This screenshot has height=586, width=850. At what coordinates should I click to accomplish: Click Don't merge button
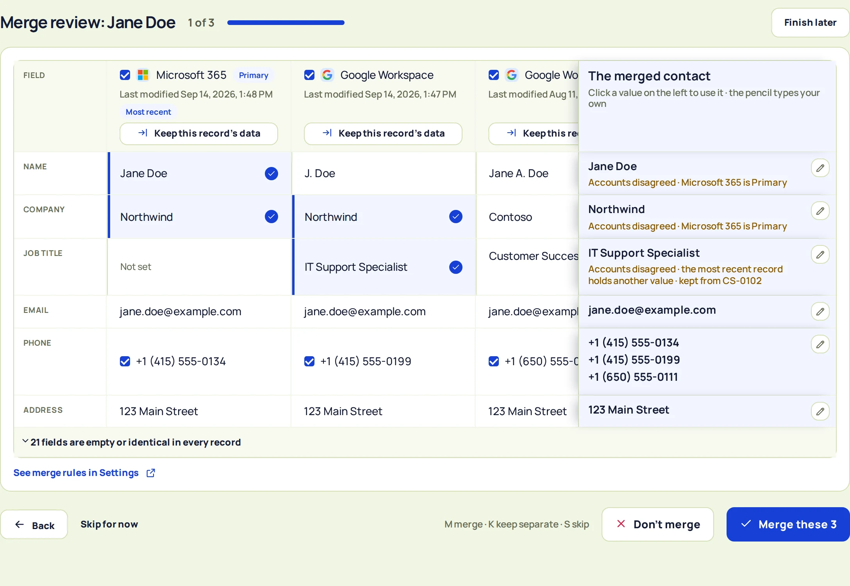pos(658,525)
